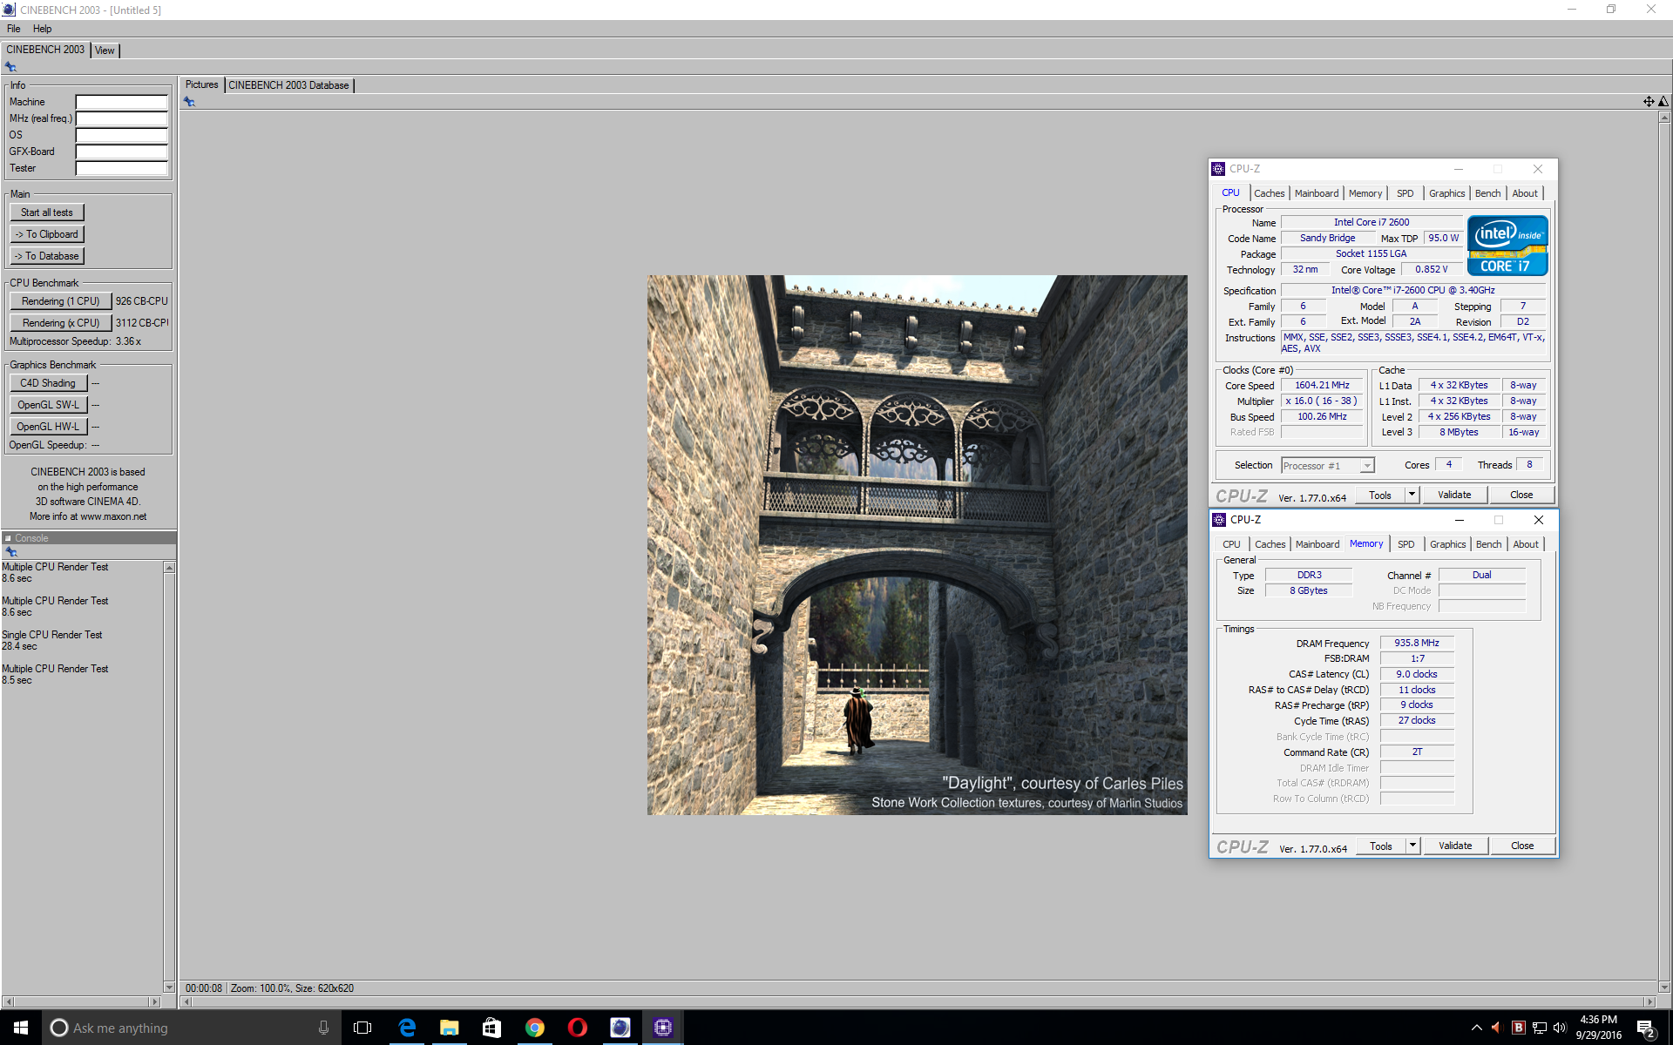Open the Windows Store taskbar icon
This screenshot has height=1045, width=1673.
pos(492,1028)
